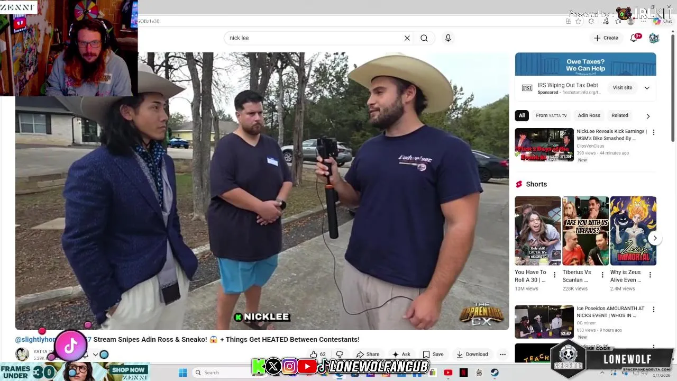677x381 pixels.
Task: Open the Windows Start menu
Action: point(182,373)
